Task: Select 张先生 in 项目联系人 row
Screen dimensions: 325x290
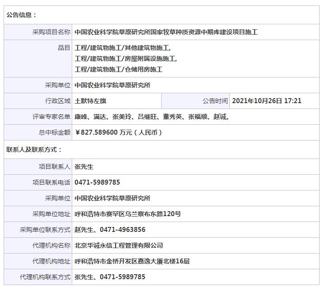Action: [x=84, y=167]
